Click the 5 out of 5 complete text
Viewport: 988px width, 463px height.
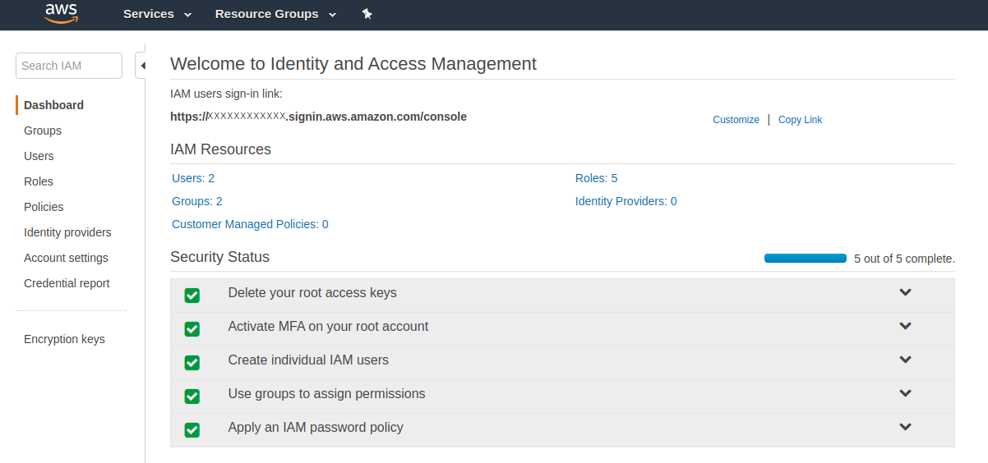point(904,259)
